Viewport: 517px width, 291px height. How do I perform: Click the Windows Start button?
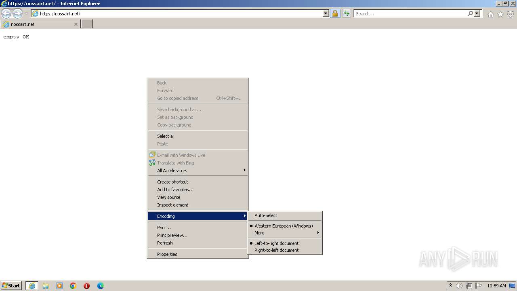click(x=11, y=286)
